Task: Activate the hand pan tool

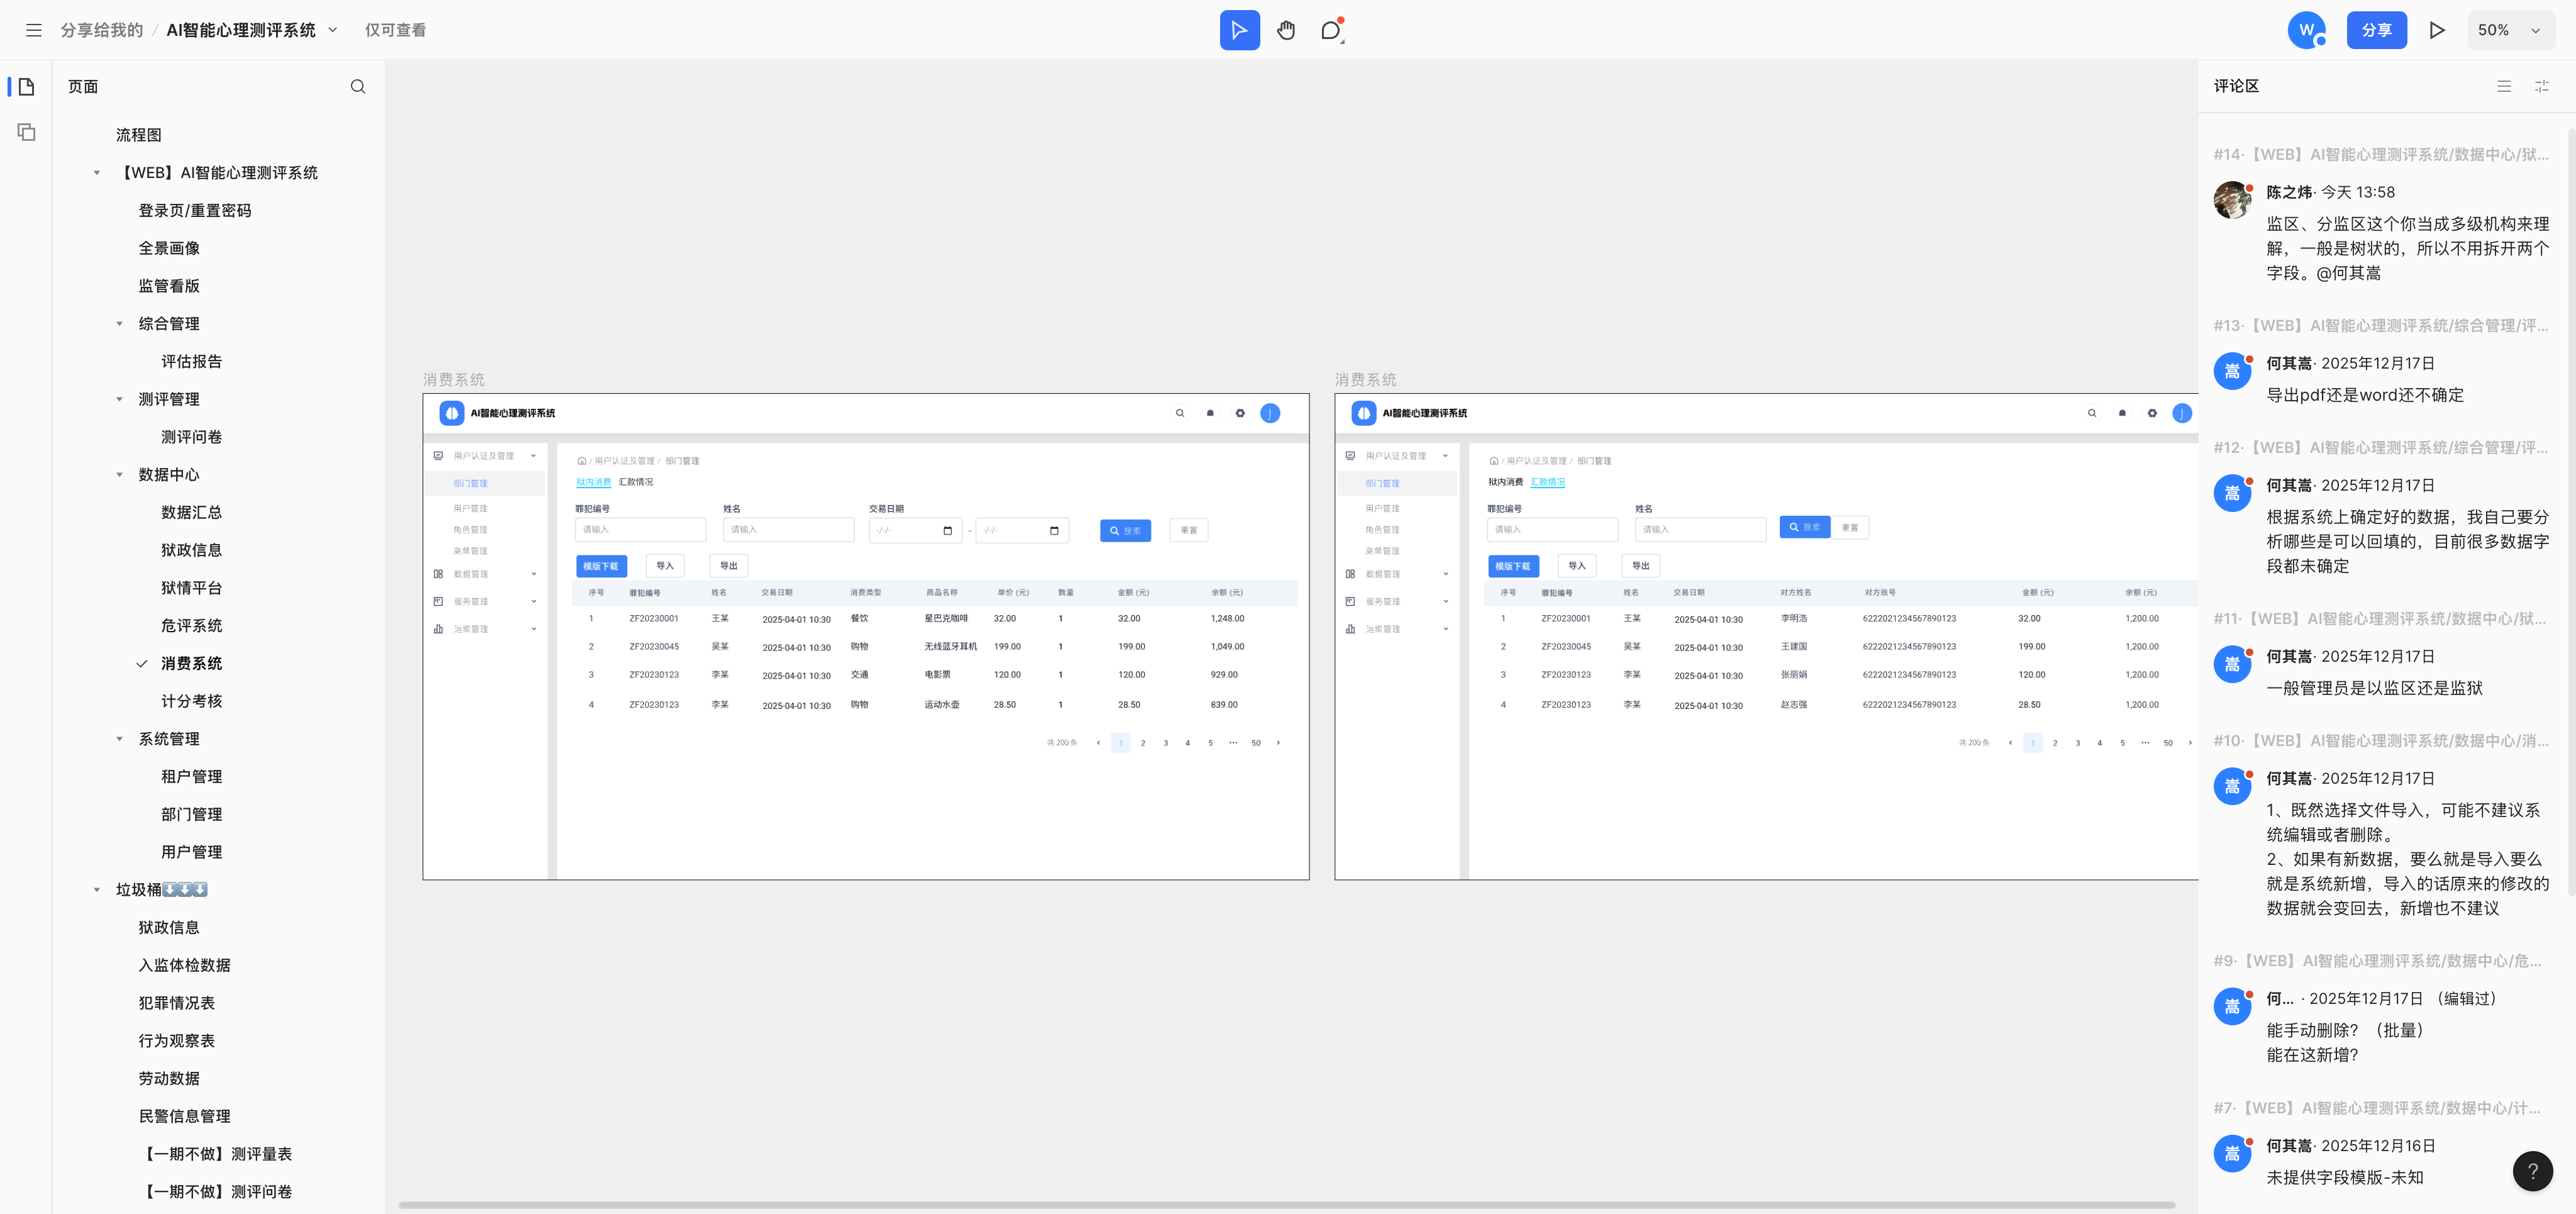Action: (x=1286, y=30)
